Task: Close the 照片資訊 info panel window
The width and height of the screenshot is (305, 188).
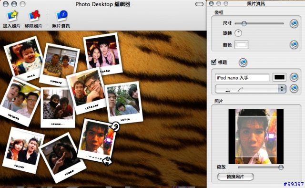Action: [x=212, y=3]
